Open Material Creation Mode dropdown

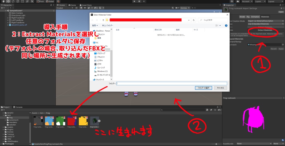pos(266,21)
